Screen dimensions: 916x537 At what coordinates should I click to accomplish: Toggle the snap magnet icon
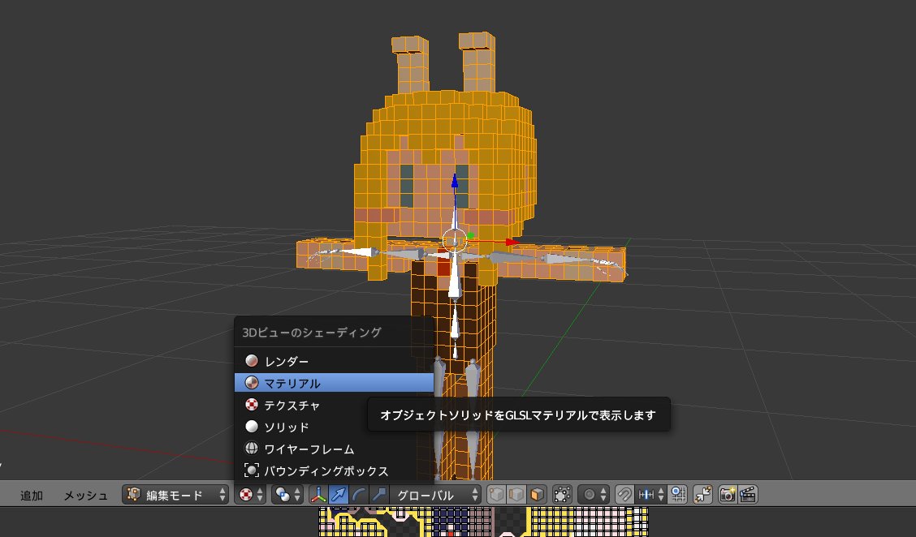click(624, 495)
